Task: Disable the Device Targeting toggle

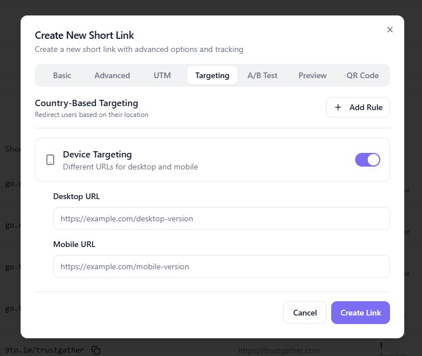Action: [368, 160]
